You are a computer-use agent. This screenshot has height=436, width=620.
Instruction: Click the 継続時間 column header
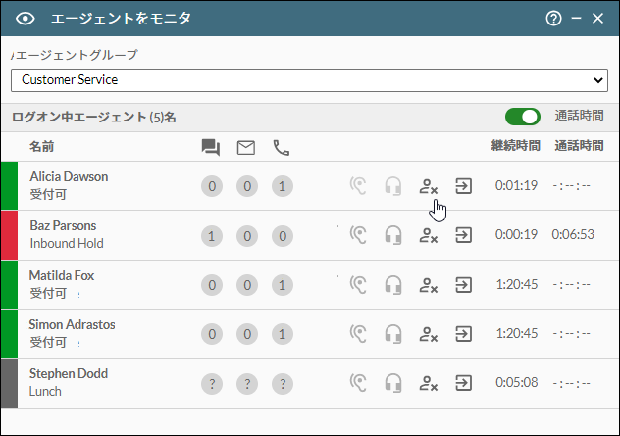(x=516, y=146)
